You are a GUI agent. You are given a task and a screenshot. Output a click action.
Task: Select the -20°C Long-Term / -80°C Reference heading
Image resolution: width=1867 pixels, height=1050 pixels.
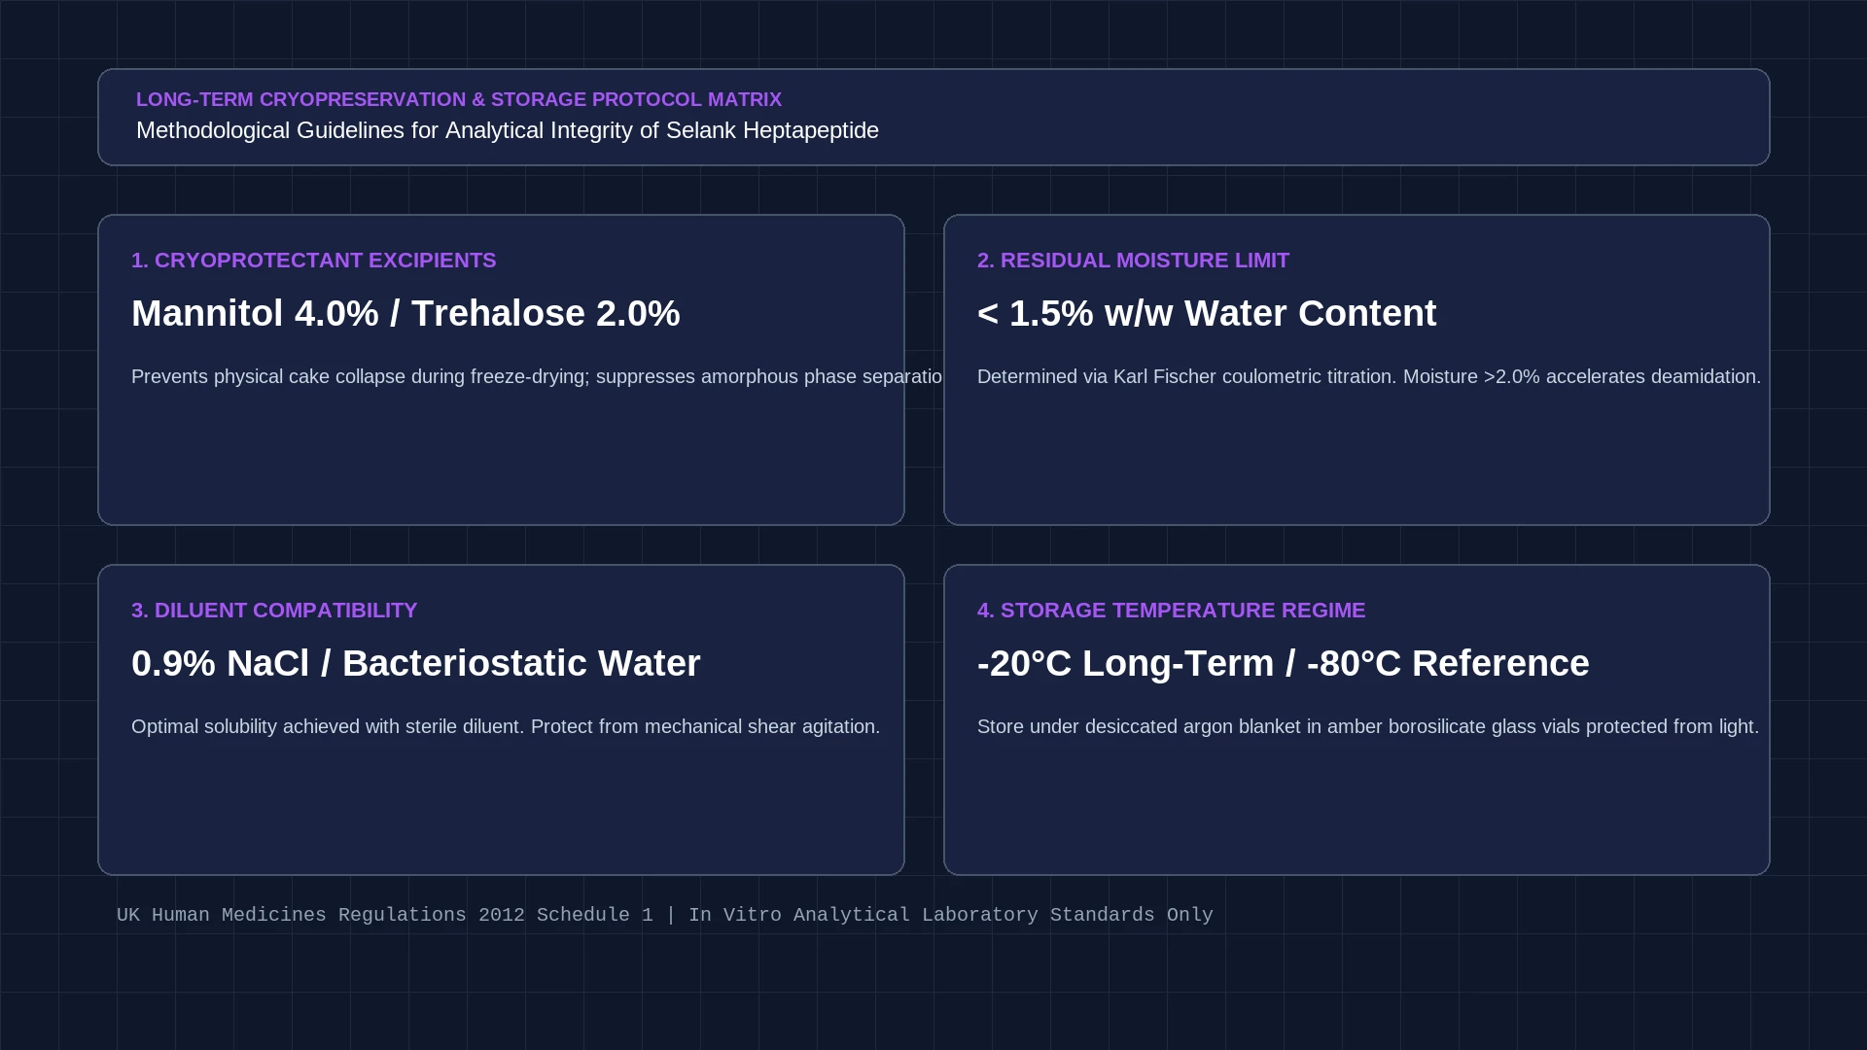click(1284, 663)
